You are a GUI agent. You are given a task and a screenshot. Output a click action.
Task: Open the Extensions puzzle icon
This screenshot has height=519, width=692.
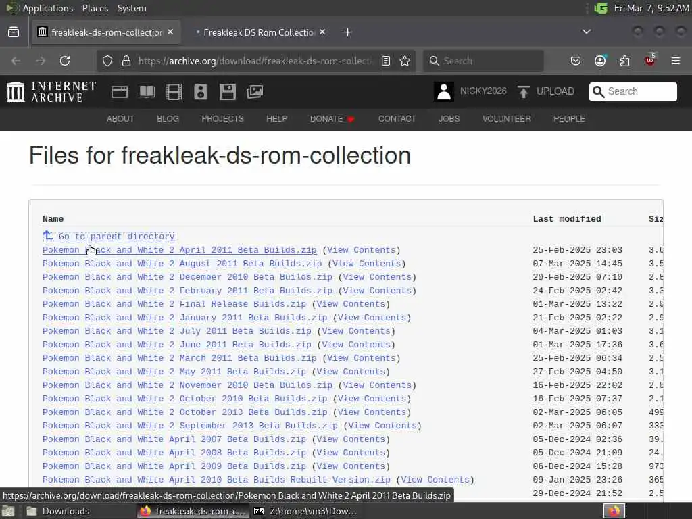tap(624, 61)
